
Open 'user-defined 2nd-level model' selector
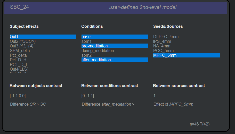[x=143, y=7]
